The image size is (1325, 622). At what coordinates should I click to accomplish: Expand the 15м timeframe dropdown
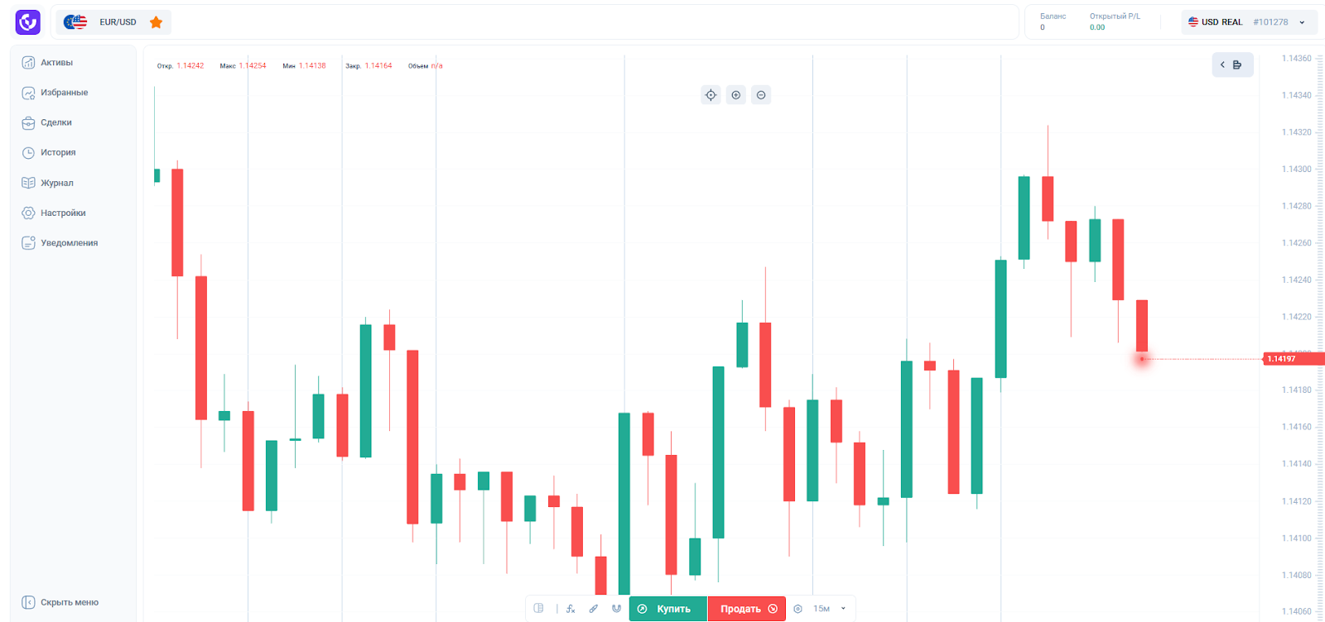coord(830,609)
